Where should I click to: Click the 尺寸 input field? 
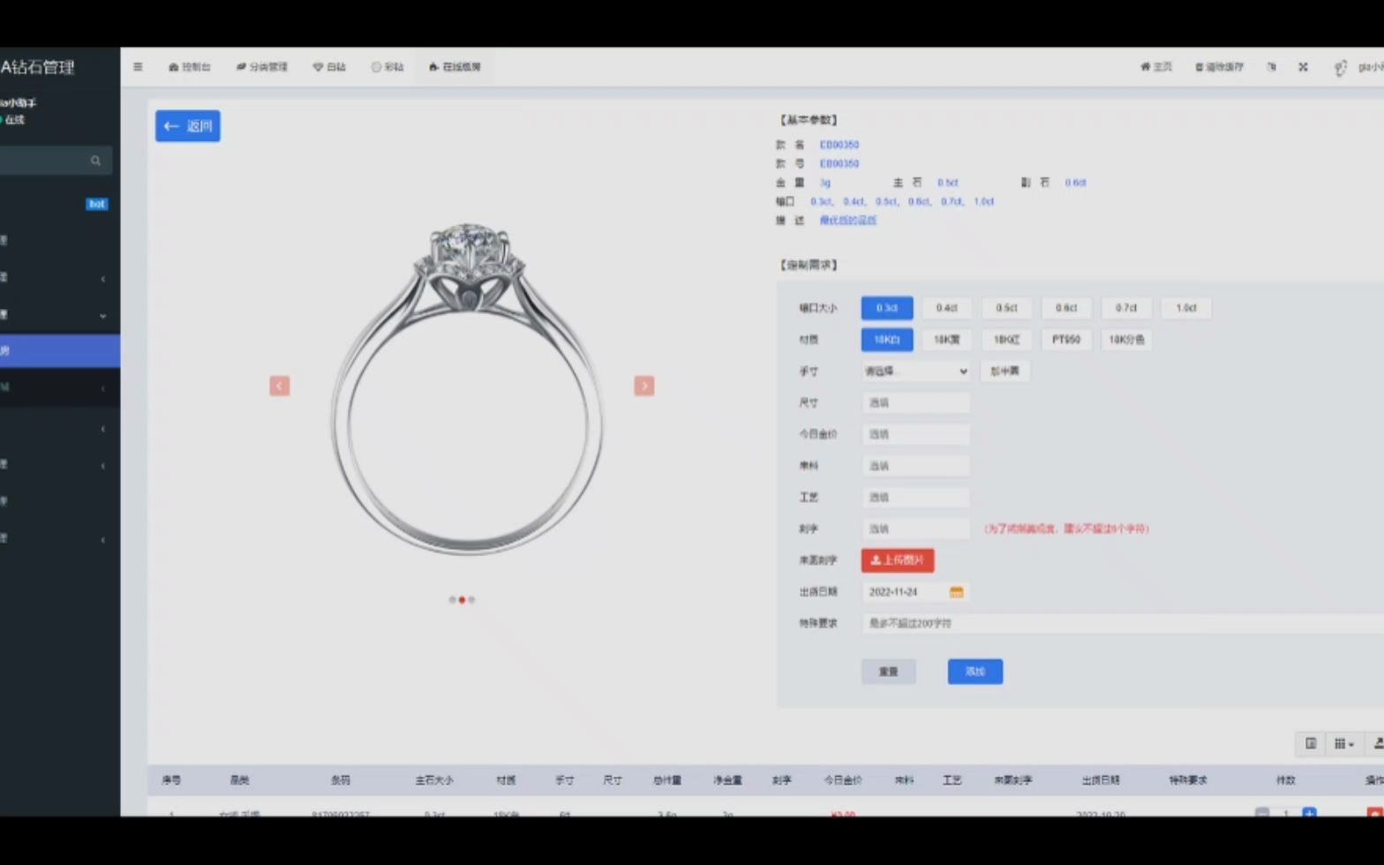[x=916, y=403]
